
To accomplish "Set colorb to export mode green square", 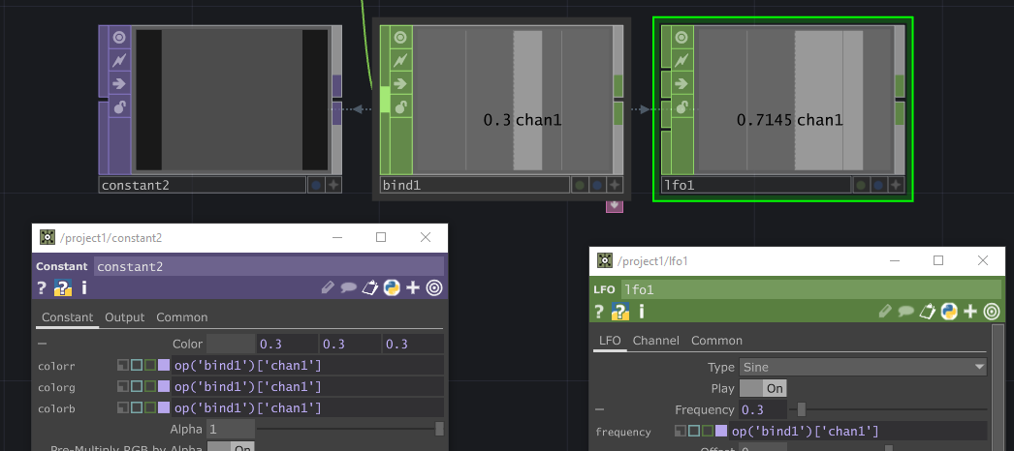I will (x=150, y=408).
